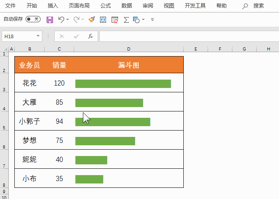The height and width of the screenshot is (199, 279).
Task: Switch to the 数据 tab
Action: (x=127, y=6)
